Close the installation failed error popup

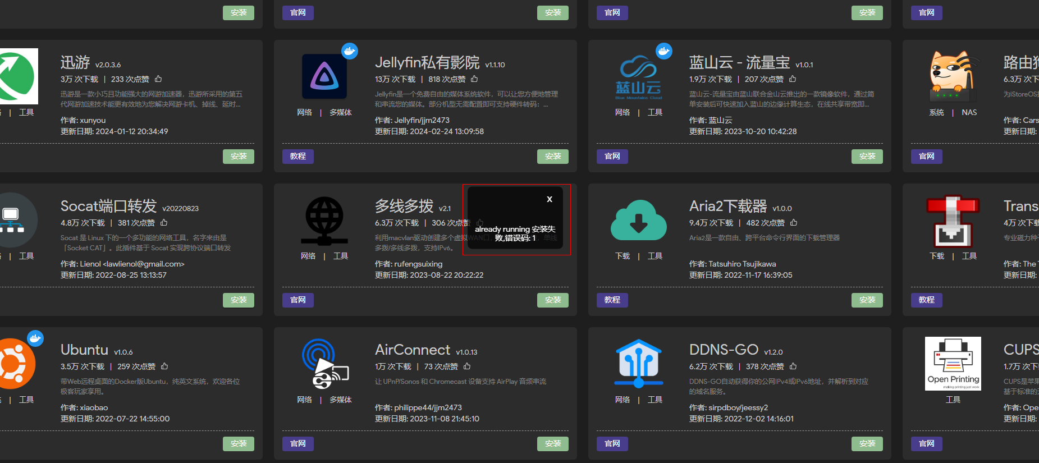click(x=550, y=199)
